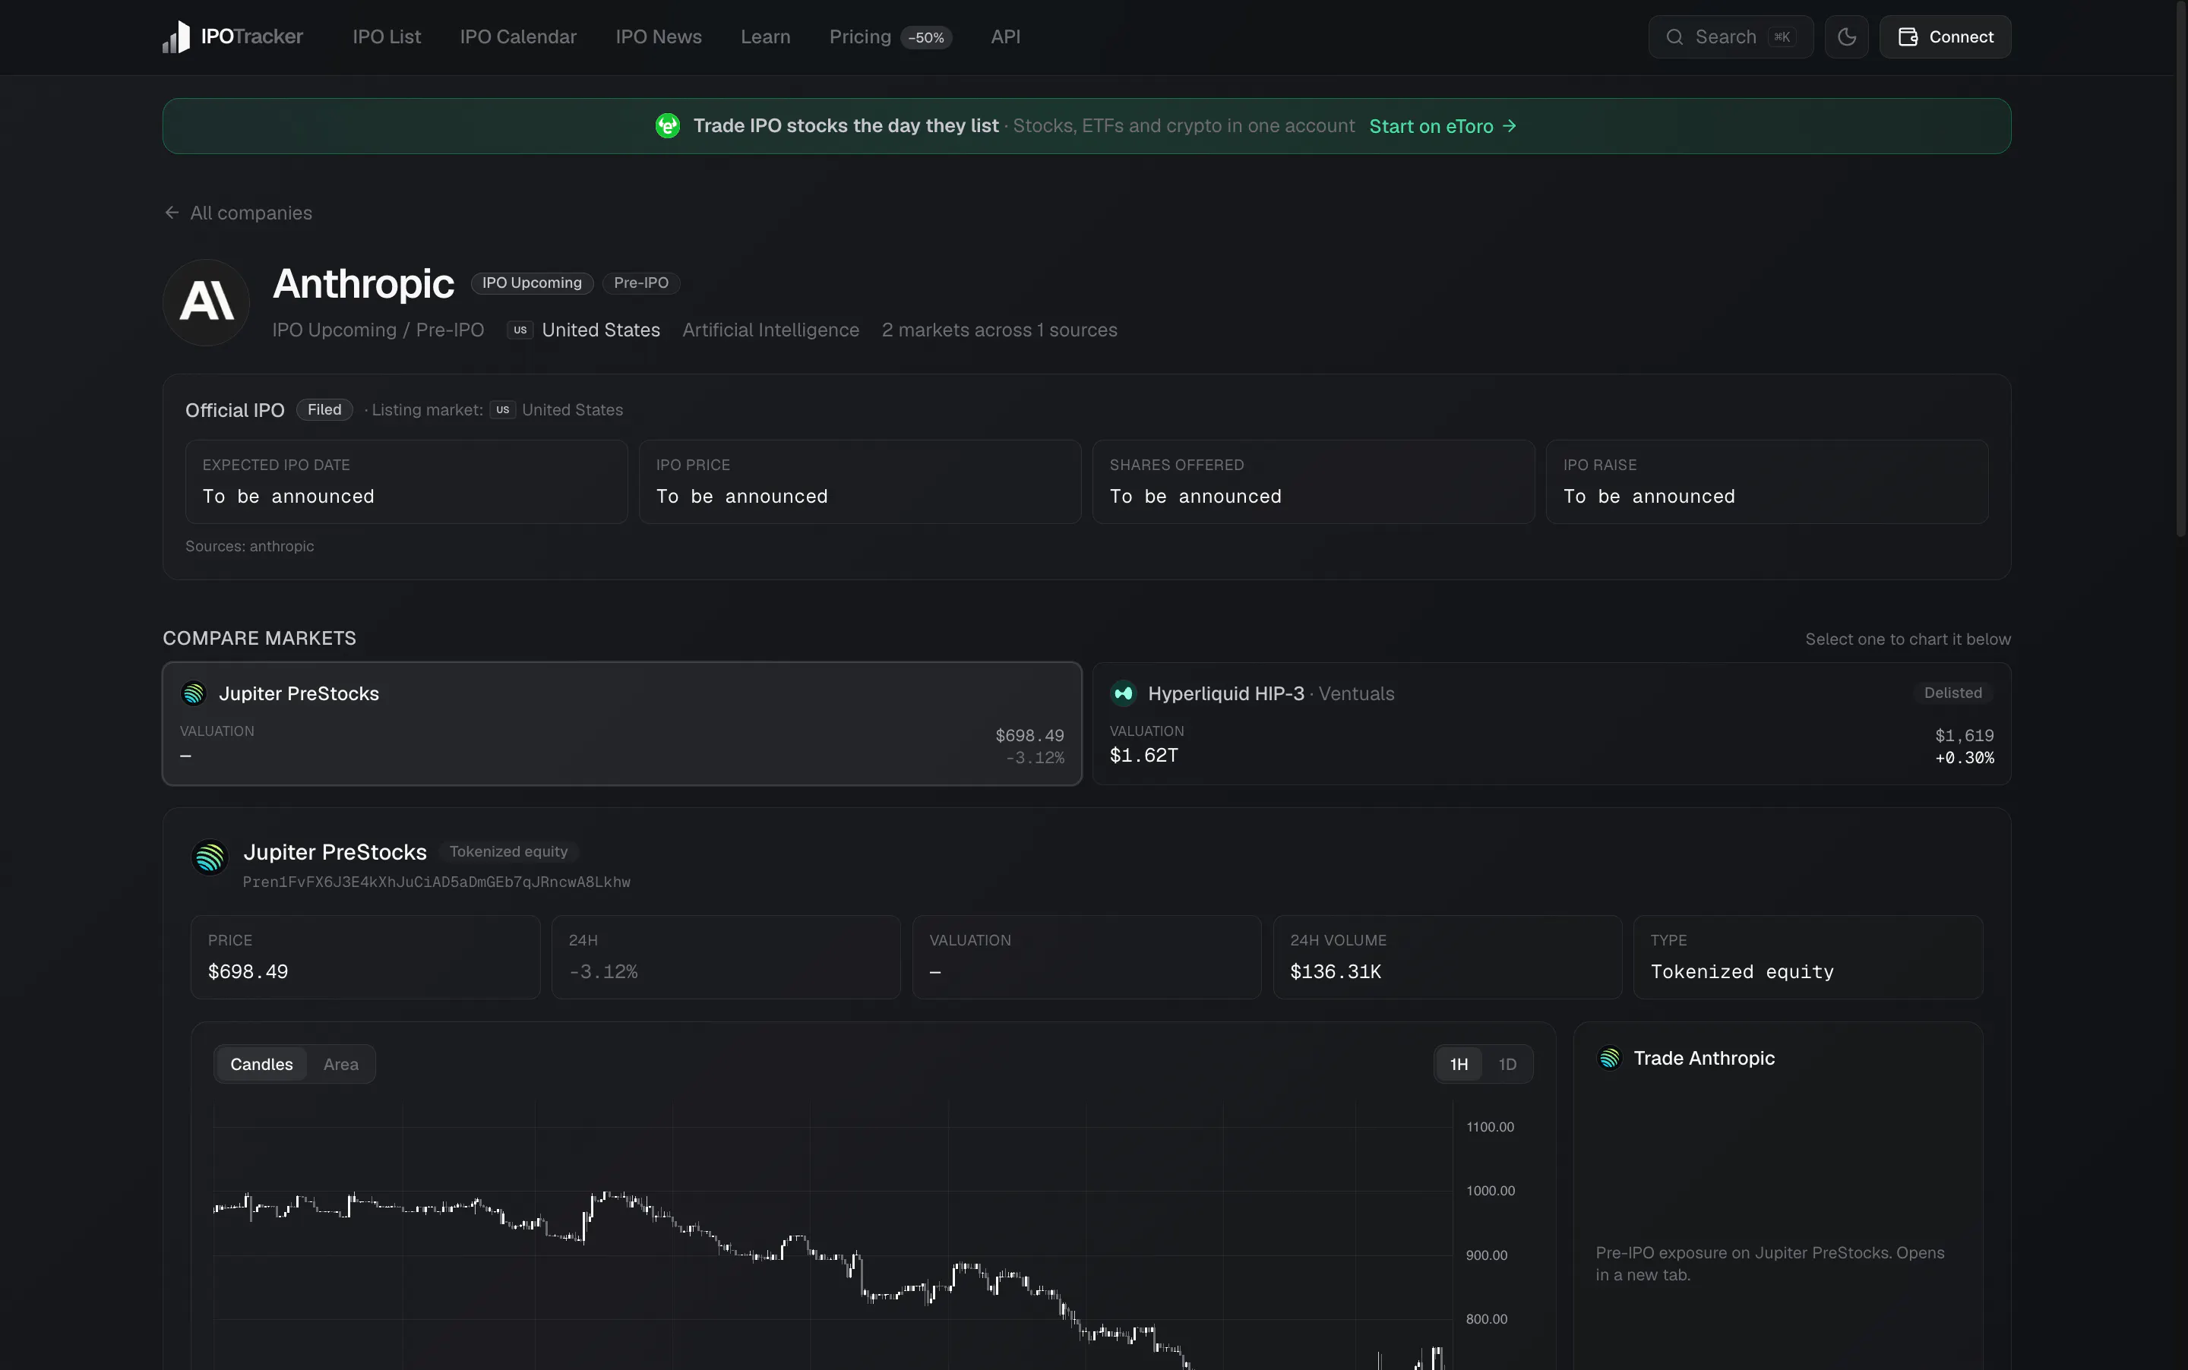The image size is (2188, 1370).
Task: Click the Jupiter icon beside Trade Anthropic
Action: tap(1610, 1059)
